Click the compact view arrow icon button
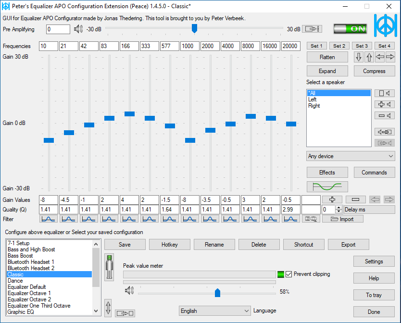 [125, 313]
